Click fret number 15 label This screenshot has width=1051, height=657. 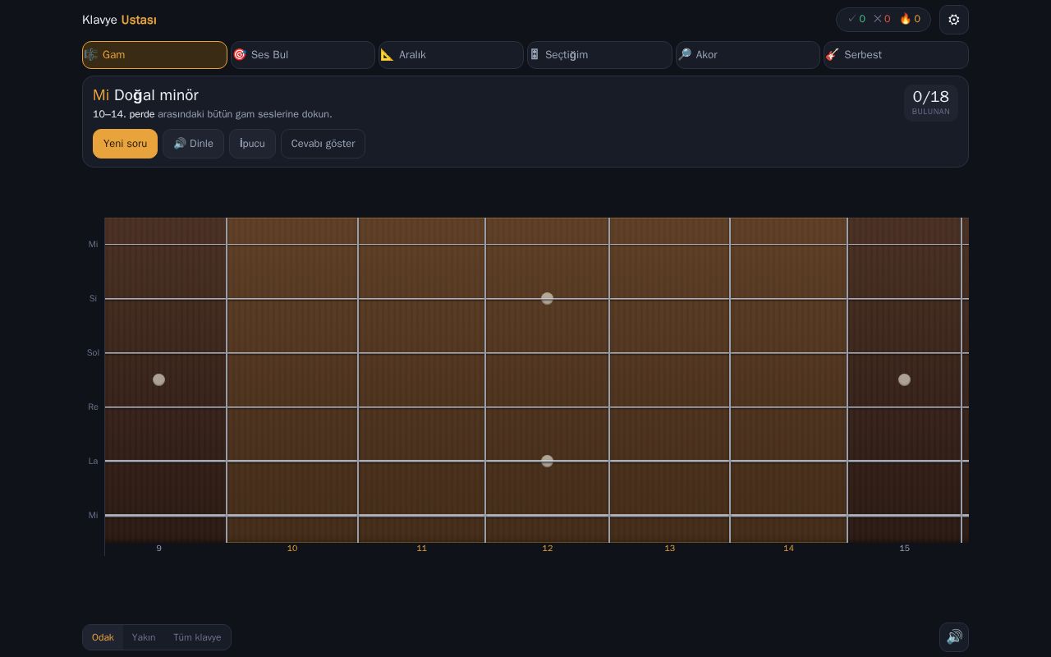pos(904,549)
